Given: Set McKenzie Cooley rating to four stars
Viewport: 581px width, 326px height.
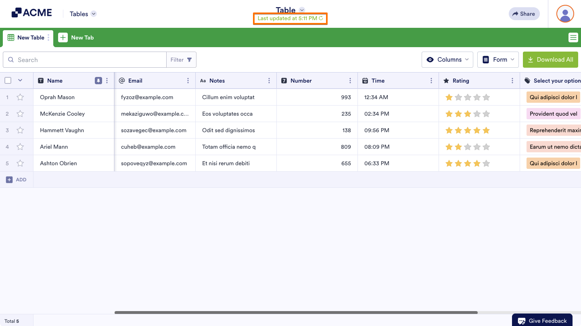Looking at the screenshot, I should (x=477, y=114).
